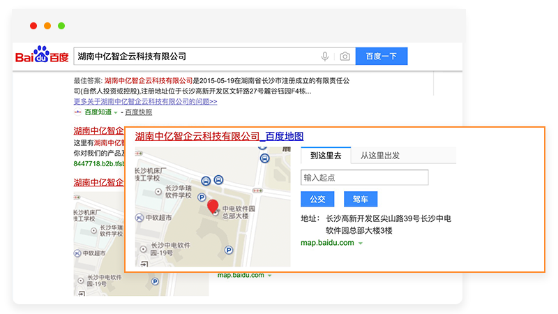
Task: Open the green 8447718.b2b URL link
Action: click(99, 164)
